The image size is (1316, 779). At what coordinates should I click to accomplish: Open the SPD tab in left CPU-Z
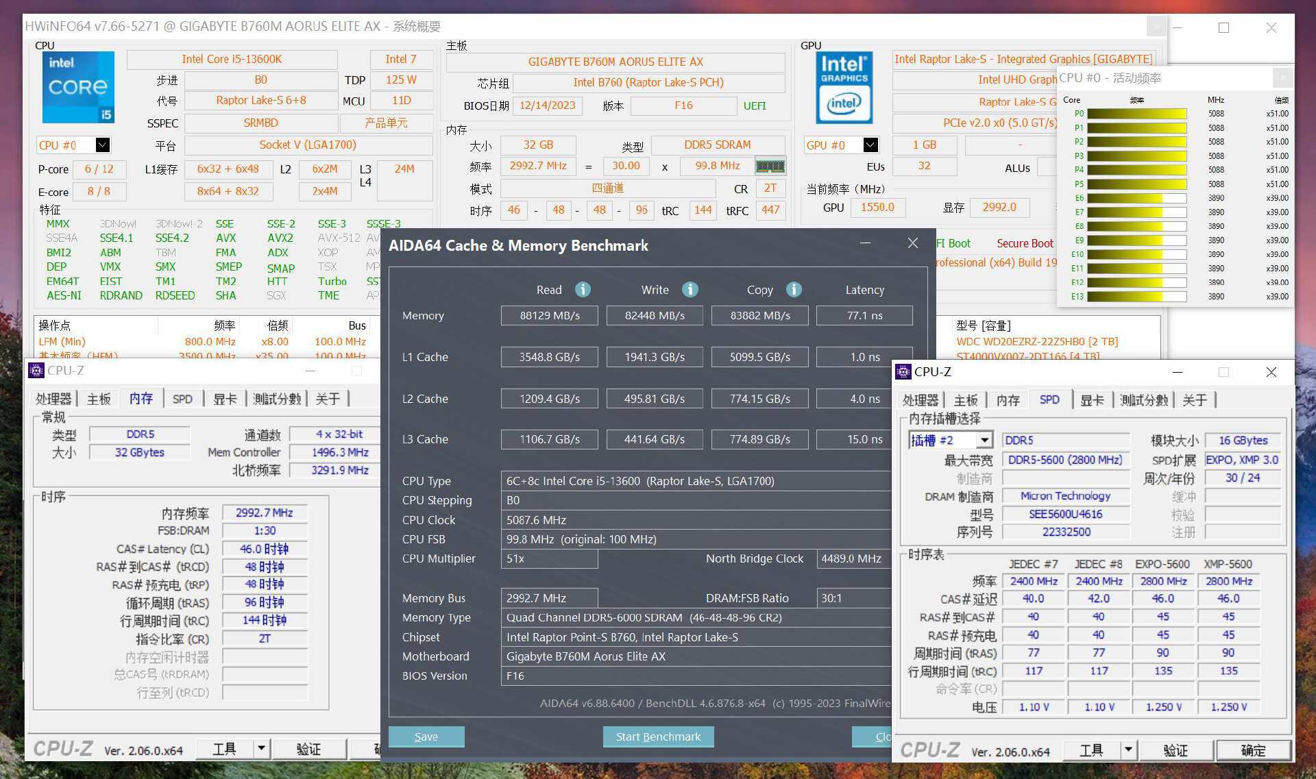coord(182,399)
